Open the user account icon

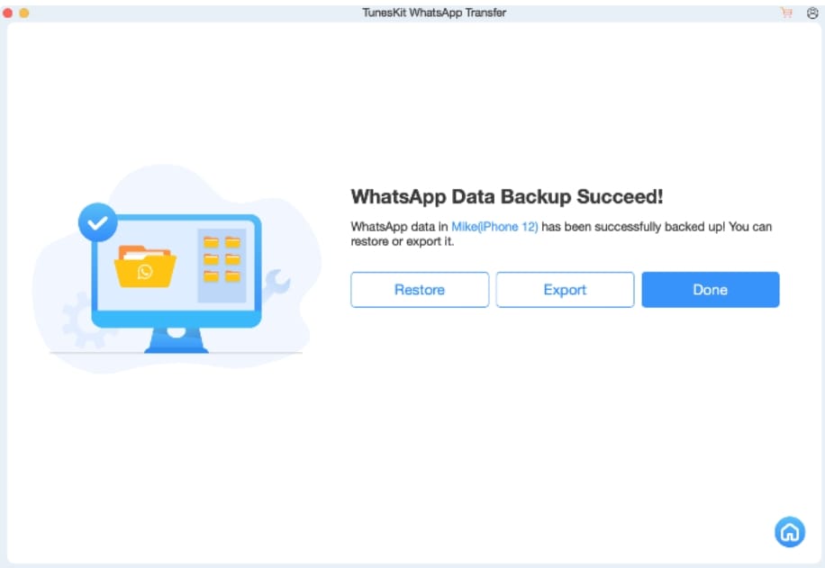click(812, 14)
